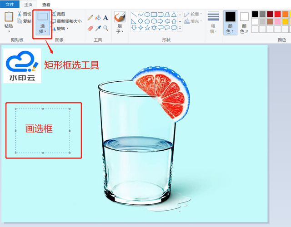Choose the Cloud callout shape
The height and width of the screenshot is (227, 291).
click(x=174, y=28)
